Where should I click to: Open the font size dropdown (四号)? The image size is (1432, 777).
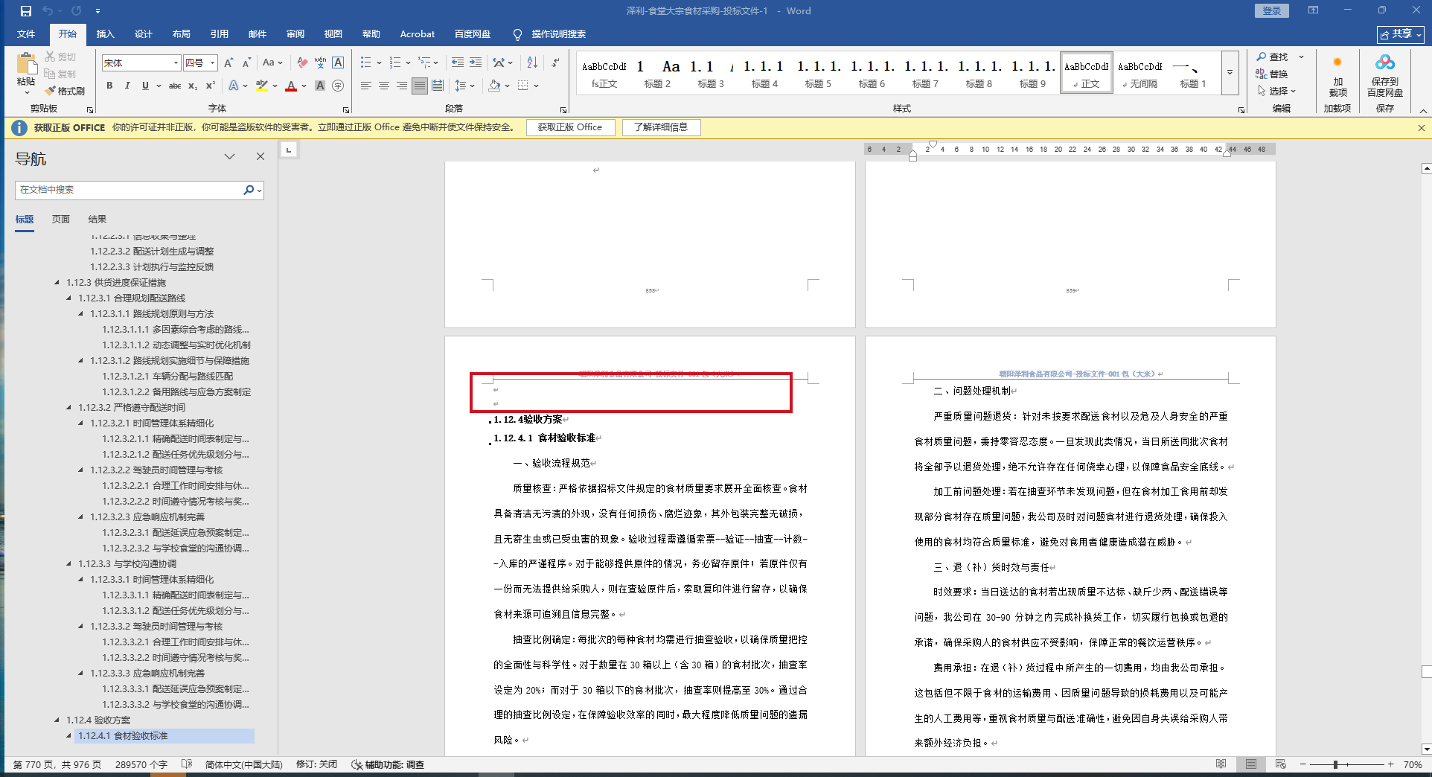click(212, 63)
